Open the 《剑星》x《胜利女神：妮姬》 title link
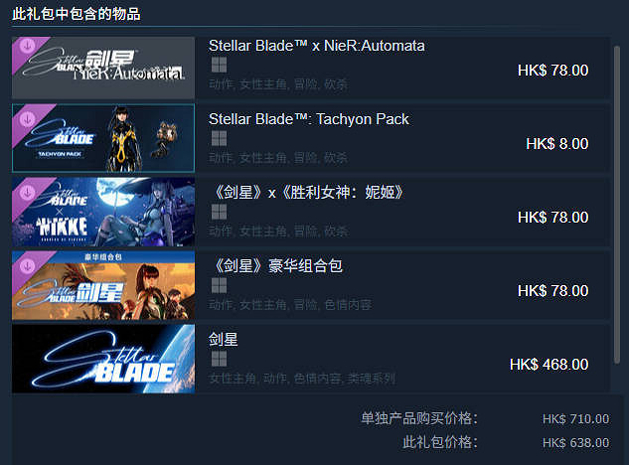The height and width of the screenshot is (465, 629). point(308,193)
